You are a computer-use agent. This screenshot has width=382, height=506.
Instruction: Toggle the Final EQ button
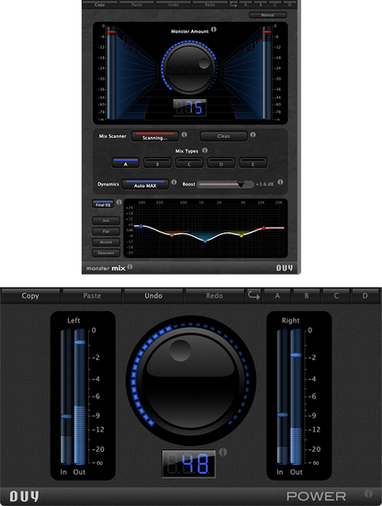coord(103,204)
